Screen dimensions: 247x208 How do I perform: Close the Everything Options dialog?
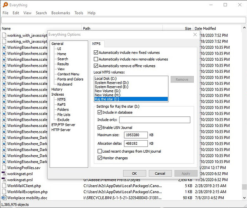click(x=195, y=34)
